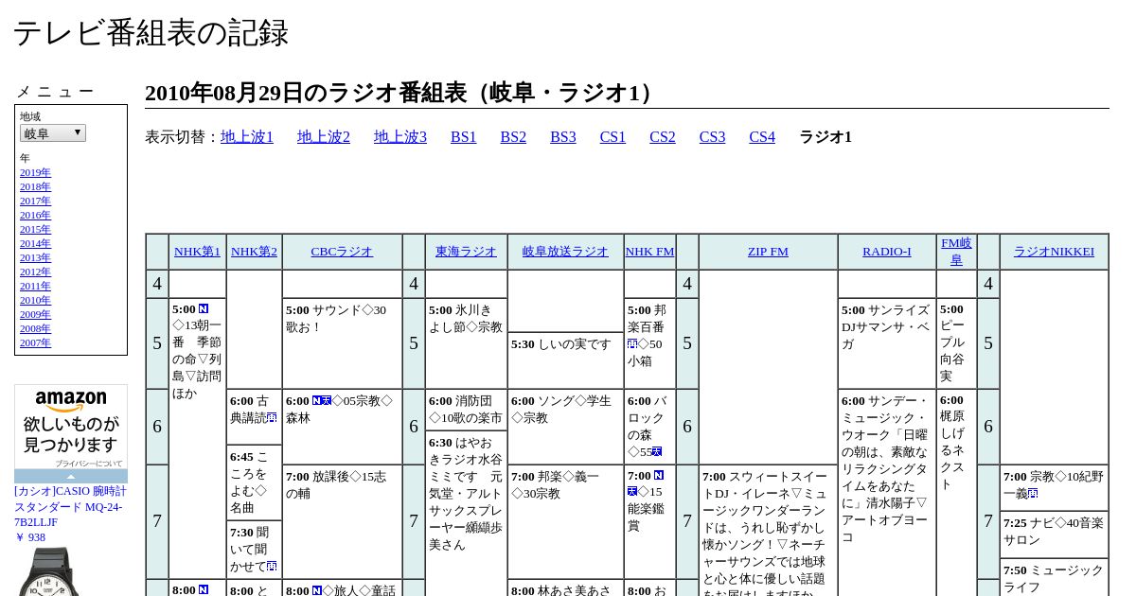Switch to 地上波1 listing
The width and height of the screenshot is (1136, 596).
(x=247, y=137)
